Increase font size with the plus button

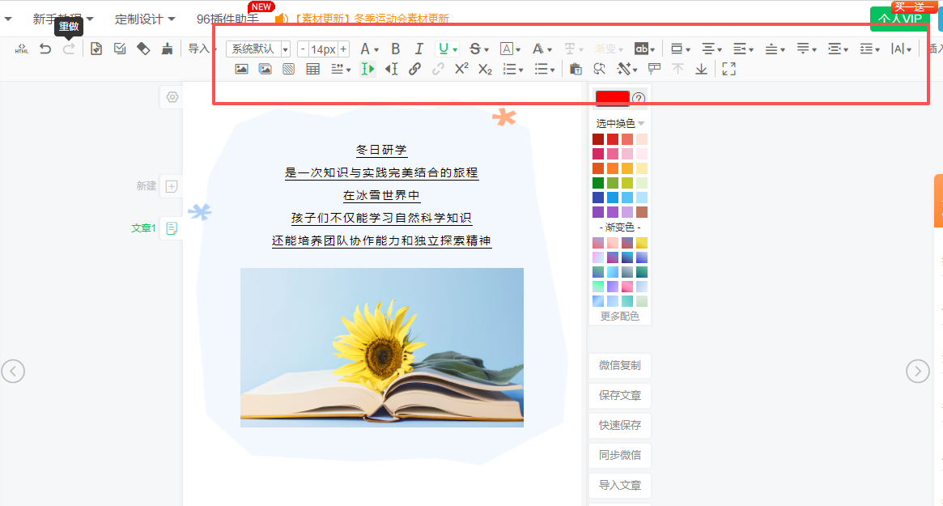[x=344, y=49]
